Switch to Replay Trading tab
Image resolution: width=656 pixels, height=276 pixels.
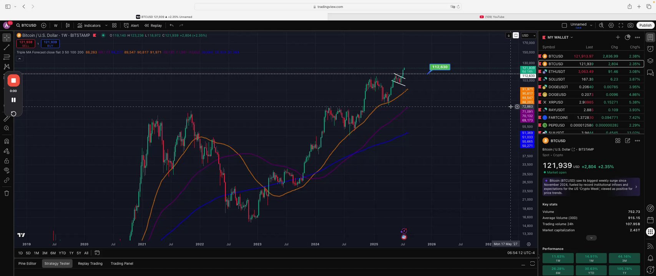pos(90,264)
